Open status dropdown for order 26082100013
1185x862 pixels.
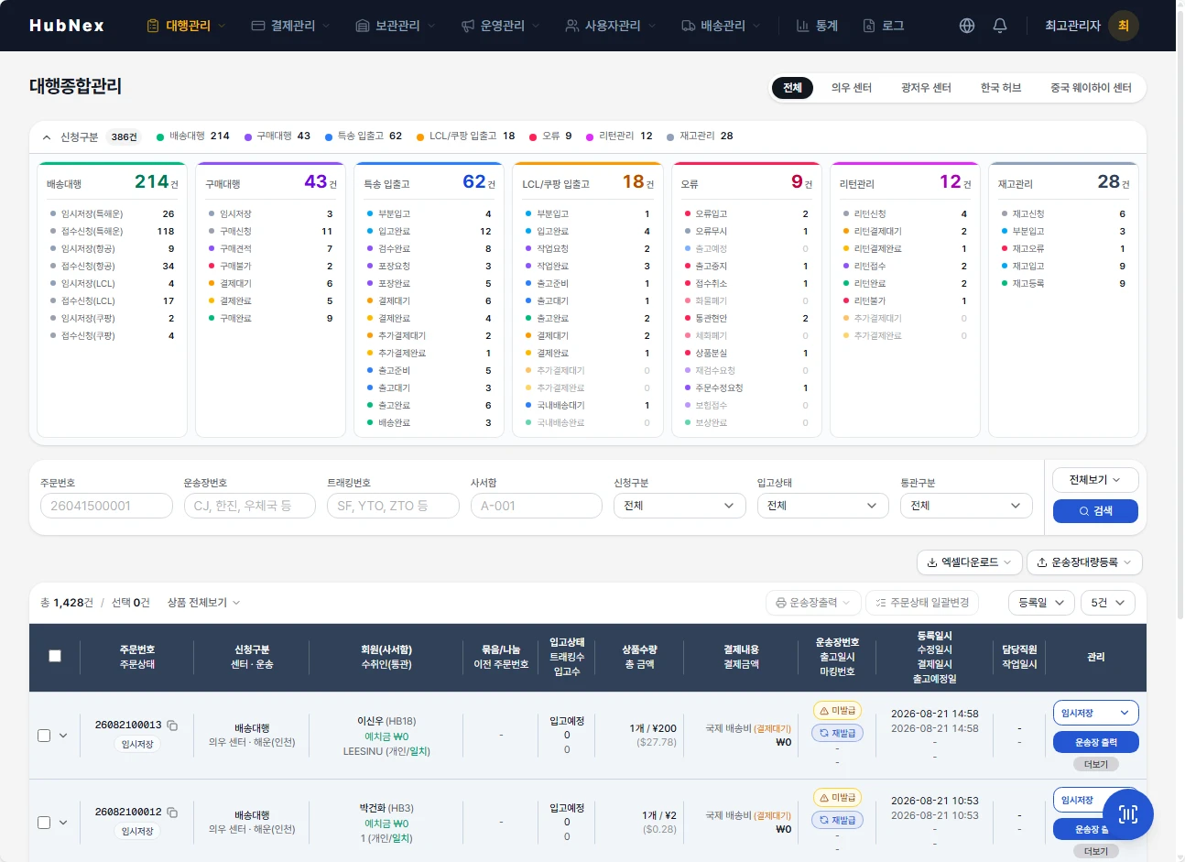coord(1095,713)
